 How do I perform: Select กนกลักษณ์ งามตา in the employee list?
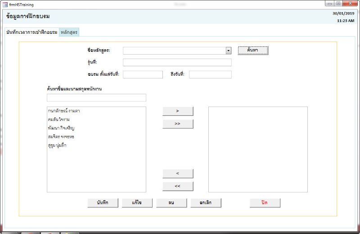(63, 111)
